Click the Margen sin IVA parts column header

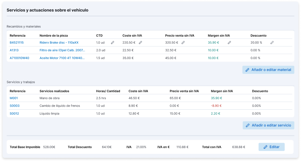click(x=219, y=35)
